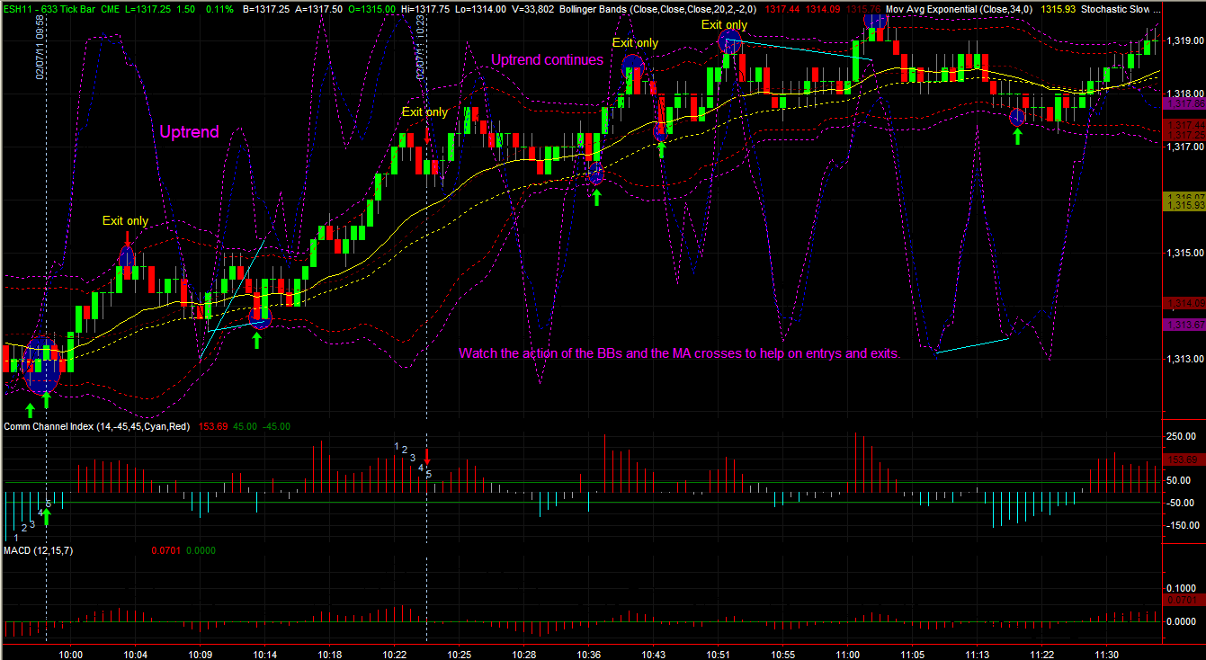Click the 02/07/11 10:23 vertical line label
The image size is (1206, 660).
click(420, 49)
